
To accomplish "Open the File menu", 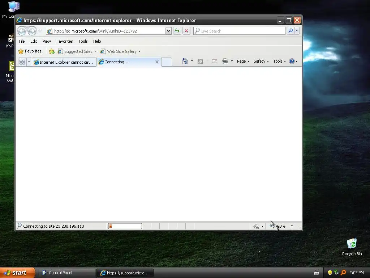I will (22, 41).
